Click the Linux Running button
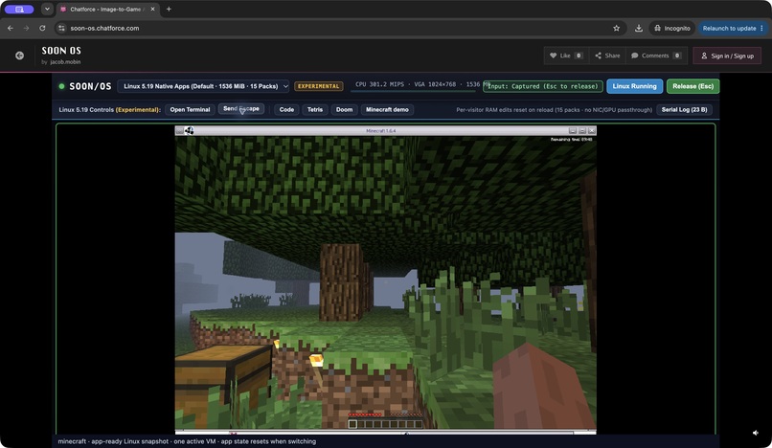The width and height of the screenshot is (772, 448). [x=635, y=86]
